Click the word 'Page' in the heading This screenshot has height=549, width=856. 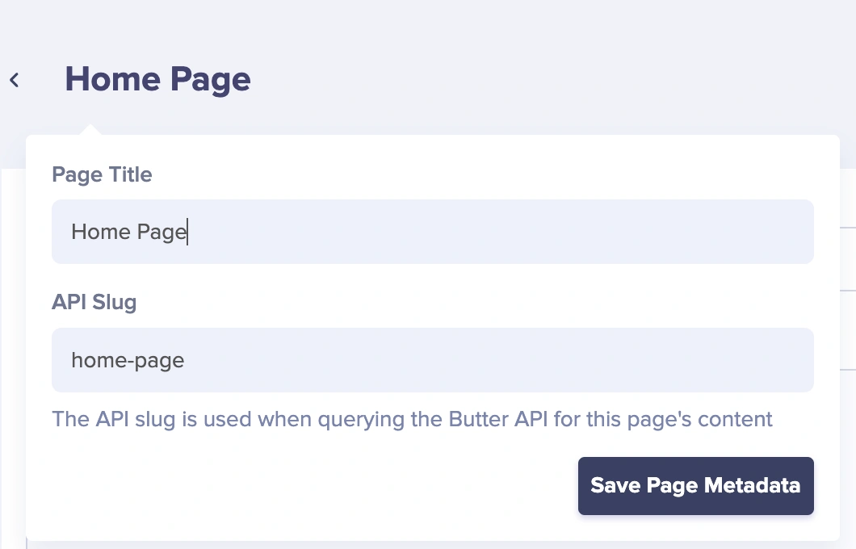coord(211,81)
